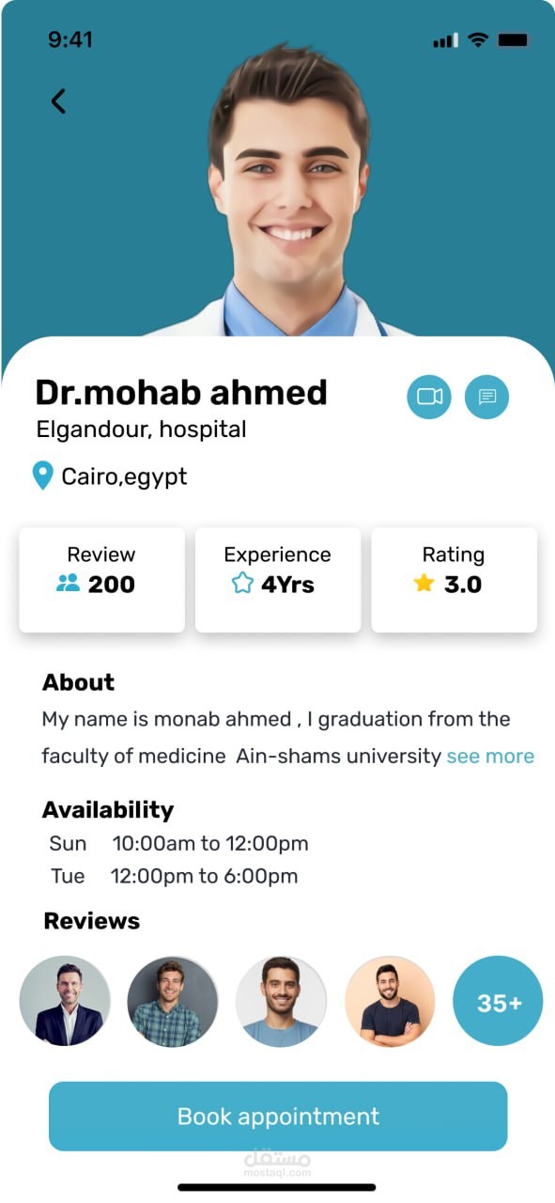View the 35+ more reviews
The image size is (555, 1203).
[499, 1002]
